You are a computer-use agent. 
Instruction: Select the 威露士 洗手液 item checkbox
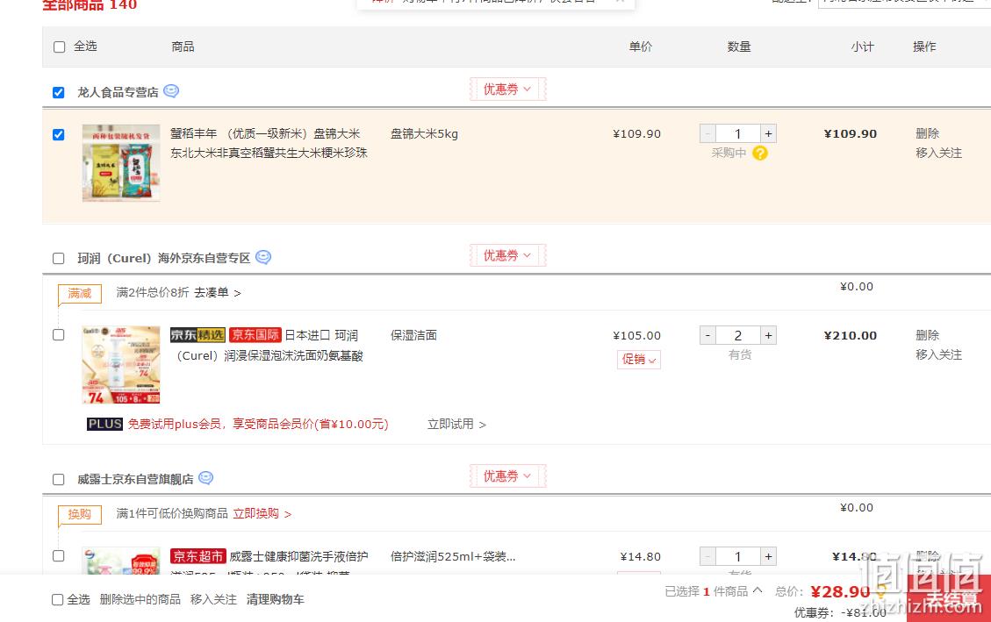59,555
